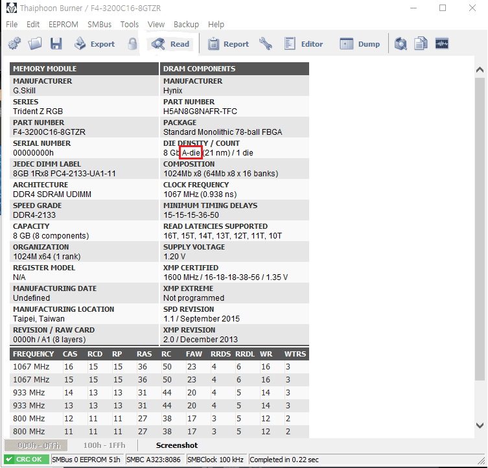
Task: Click CAS value 12 in 800 MHz row
Action: [69, 419]
